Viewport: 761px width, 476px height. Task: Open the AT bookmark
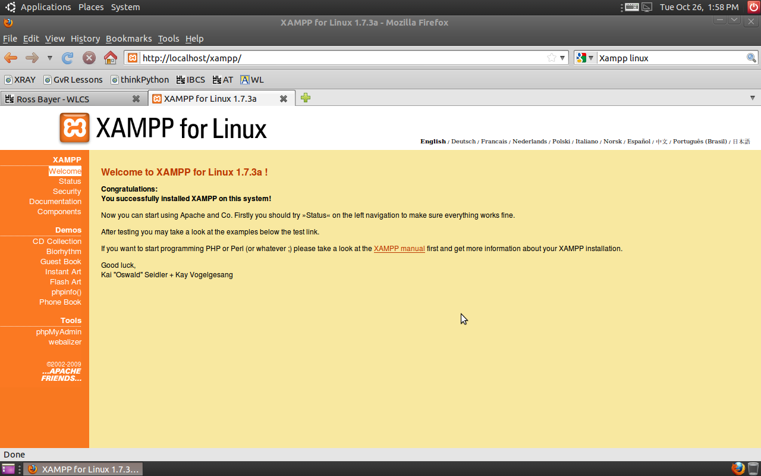[223, 80]
